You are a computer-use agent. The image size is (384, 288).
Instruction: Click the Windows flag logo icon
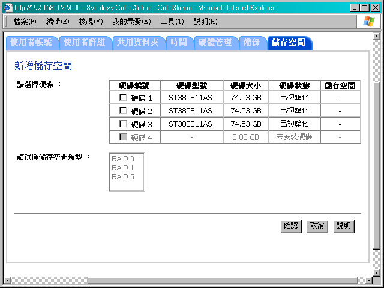pyautogui.click(x=369, y=22)
